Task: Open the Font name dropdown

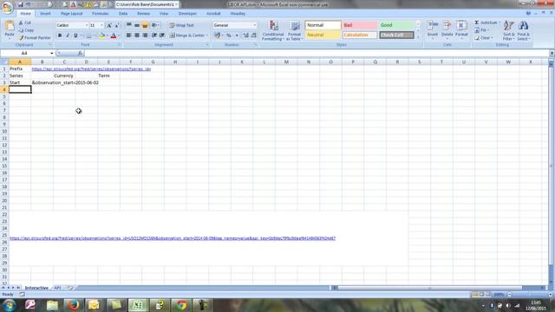Action: tap(87, 25)
